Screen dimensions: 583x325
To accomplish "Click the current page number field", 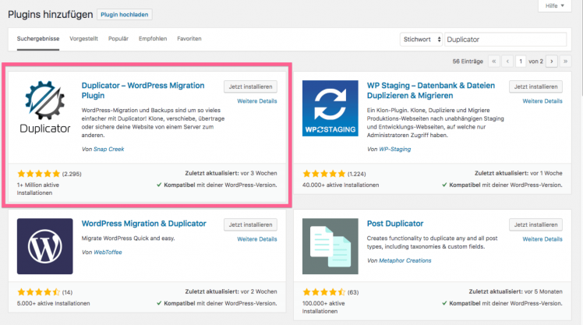I will 521,62.
